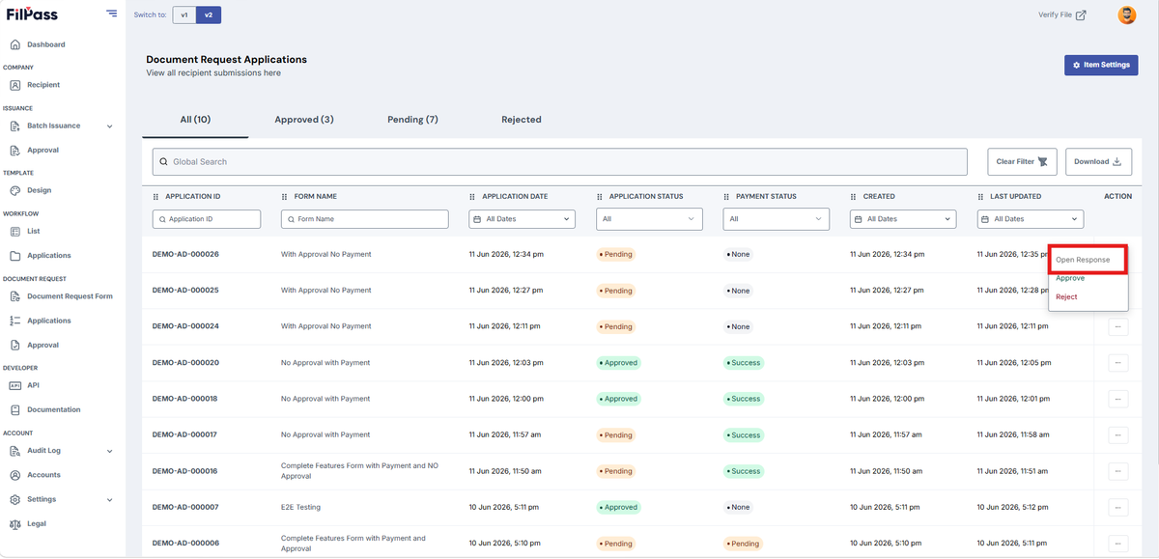Switch to the Approved (3) tab

(x=304, y=120)
